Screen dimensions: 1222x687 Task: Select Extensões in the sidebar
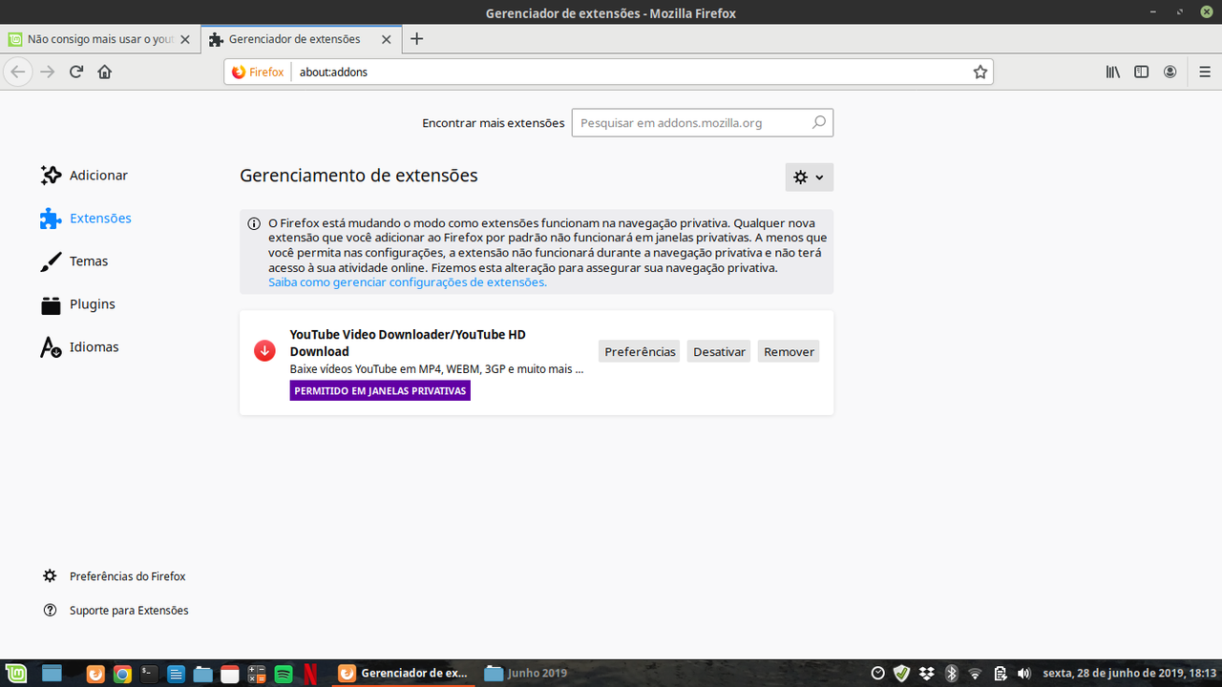[86, 219]
